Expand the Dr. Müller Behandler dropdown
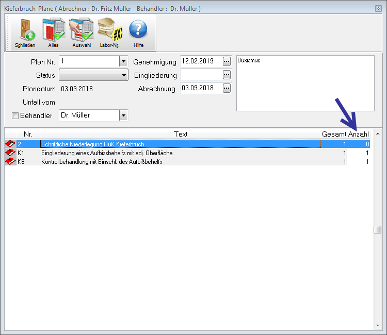The width and height of the screenshot is (387, 335). point(123,115)
